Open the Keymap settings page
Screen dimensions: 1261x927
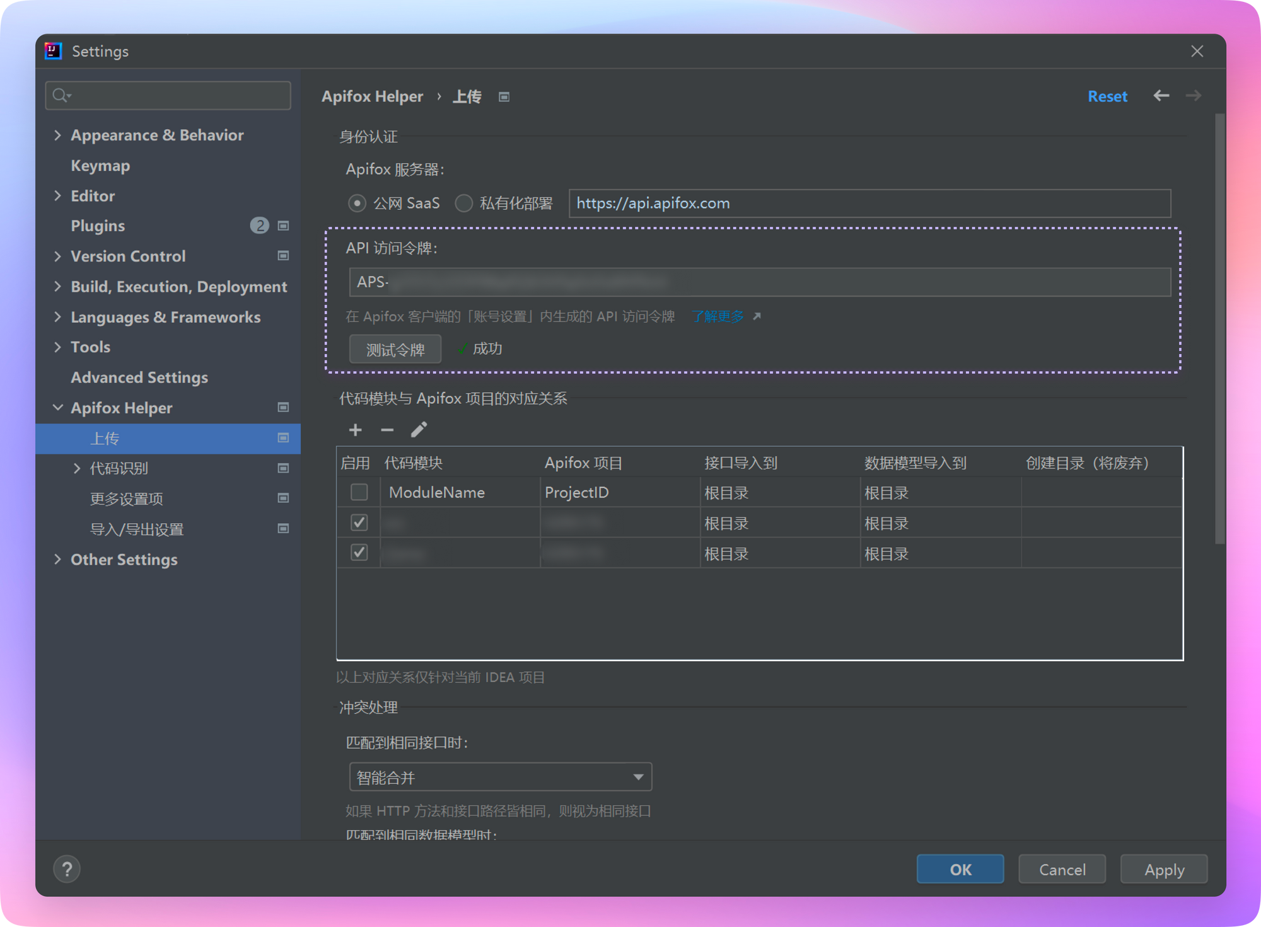100,165
